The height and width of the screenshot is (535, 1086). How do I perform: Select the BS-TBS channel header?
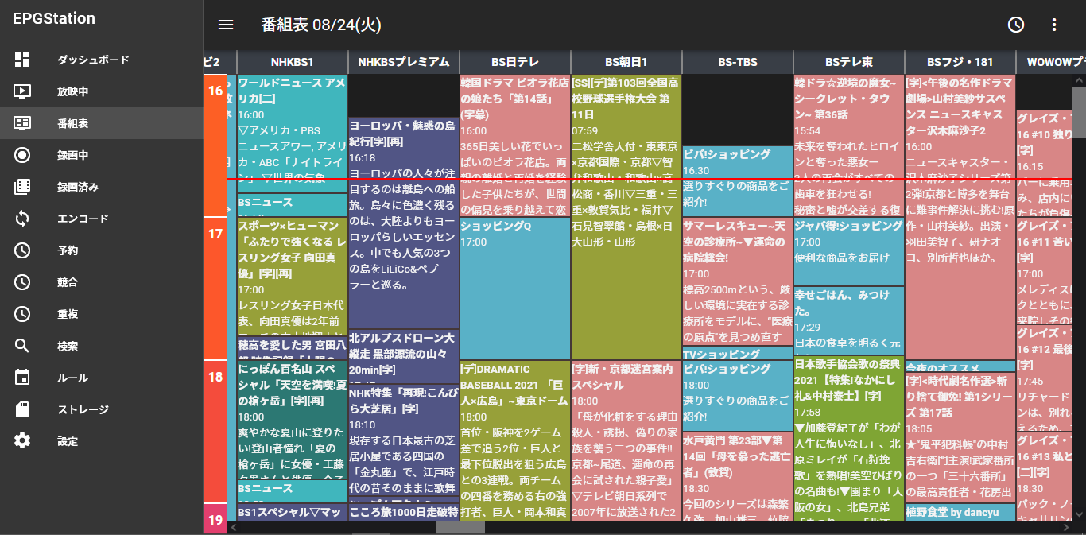click(x=738, y=62)
